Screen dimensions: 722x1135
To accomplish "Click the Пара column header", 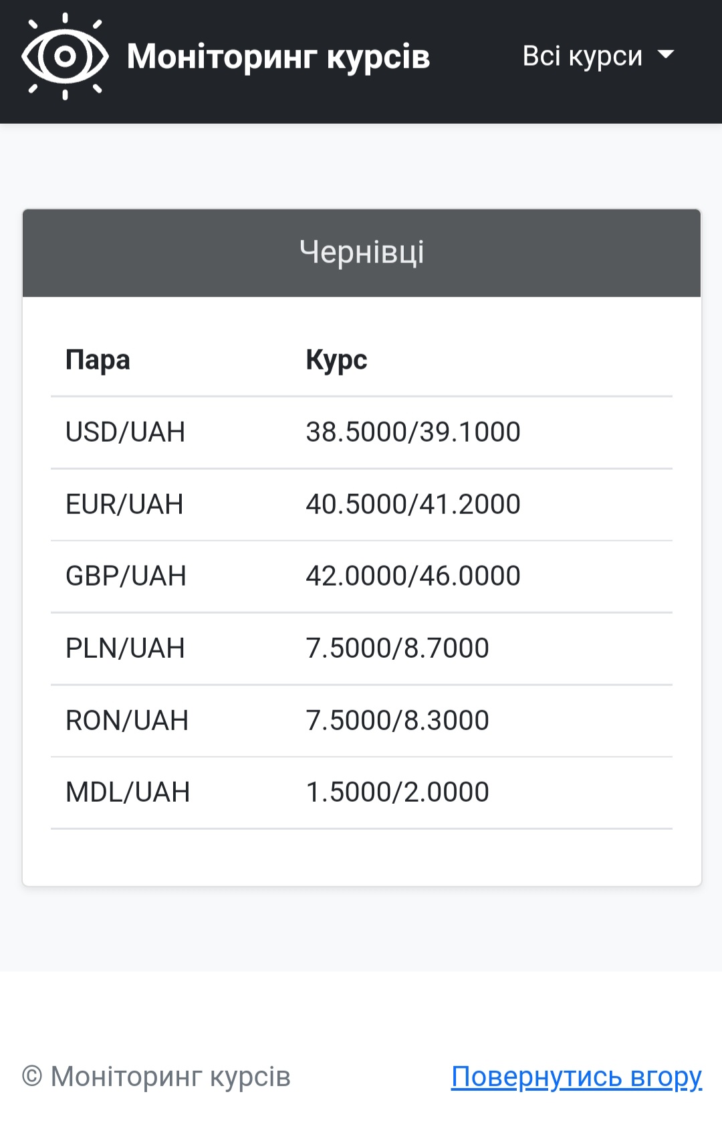I will pos(98,360).
